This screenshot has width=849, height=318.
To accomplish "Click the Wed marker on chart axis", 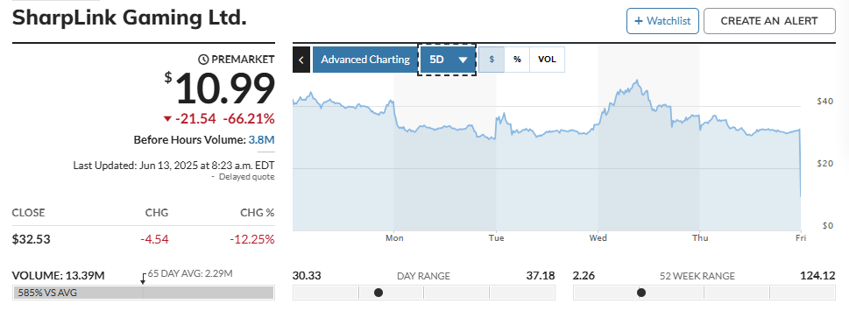I will point(598,237).
